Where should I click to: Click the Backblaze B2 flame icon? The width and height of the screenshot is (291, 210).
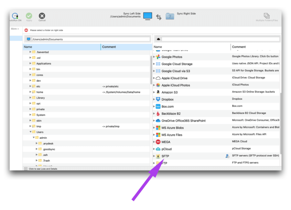[x=158, y=113]
